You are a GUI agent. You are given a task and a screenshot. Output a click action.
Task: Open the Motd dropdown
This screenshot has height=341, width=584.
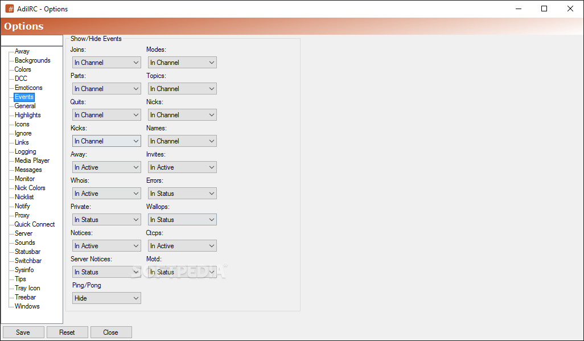tap(182, 272)
